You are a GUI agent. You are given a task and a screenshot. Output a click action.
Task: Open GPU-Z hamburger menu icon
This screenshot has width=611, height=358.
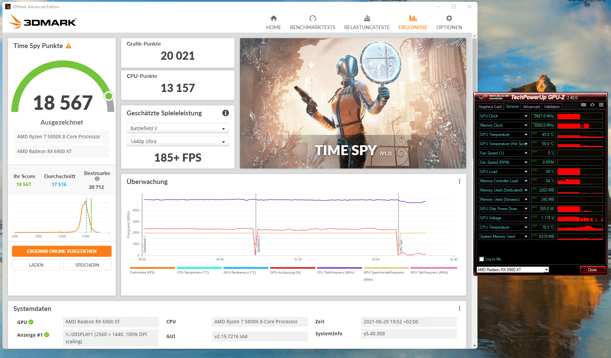(601, 105)
